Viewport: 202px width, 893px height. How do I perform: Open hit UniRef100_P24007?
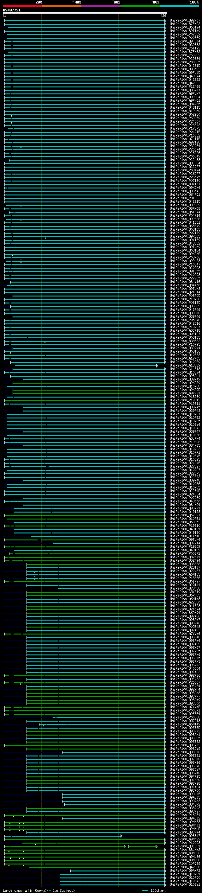coord(185,122)
